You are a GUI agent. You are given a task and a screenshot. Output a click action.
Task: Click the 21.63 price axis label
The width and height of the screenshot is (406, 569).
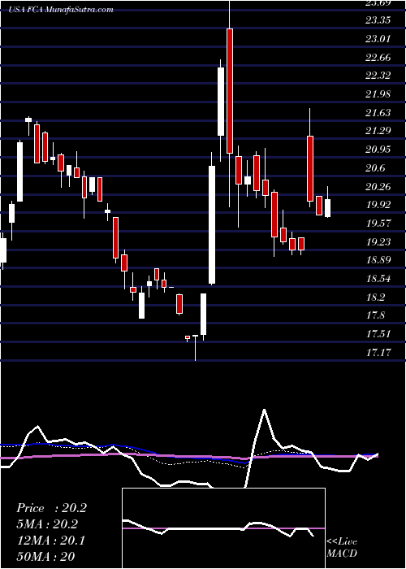tap(378, 112)
